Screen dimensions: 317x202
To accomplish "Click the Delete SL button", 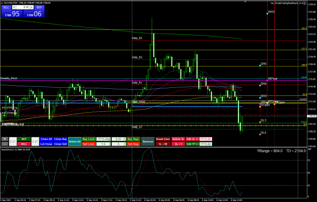I will (178, 139).
